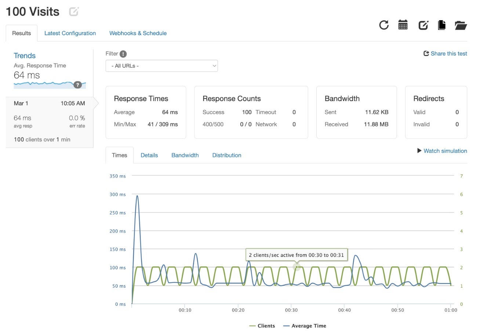The width and height of the screenshot is (477, 336).
Task: Click the edit test icon in top toolbar
Action: point(423,25)
